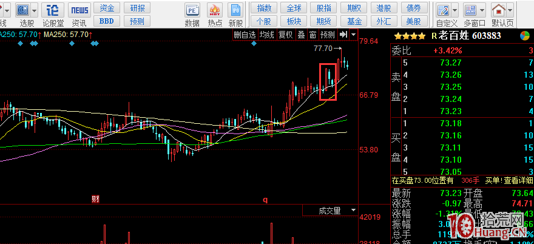Click the 自定义 customize pencil icon
Viewport: 534px width, 244px height.
coord(444,10)
